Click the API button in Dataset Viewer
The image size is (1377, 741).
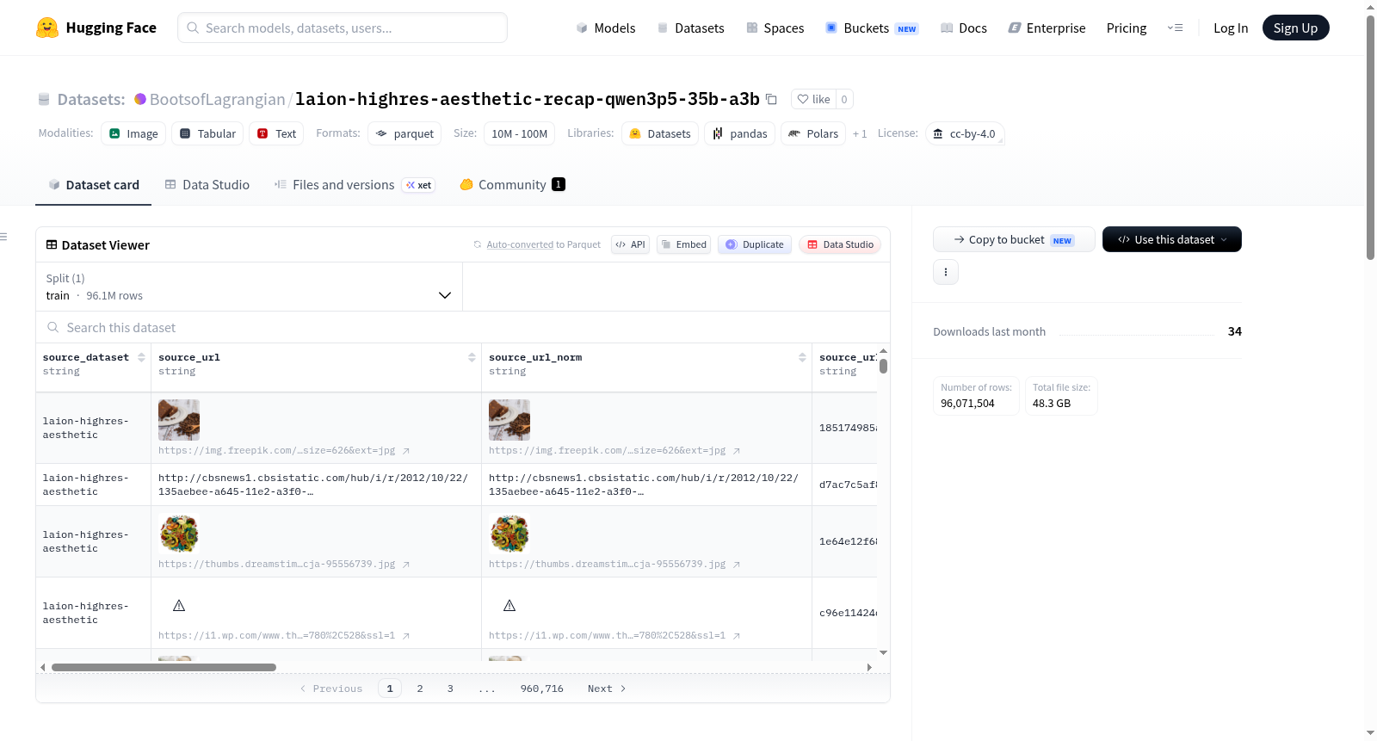click(630, 244)
